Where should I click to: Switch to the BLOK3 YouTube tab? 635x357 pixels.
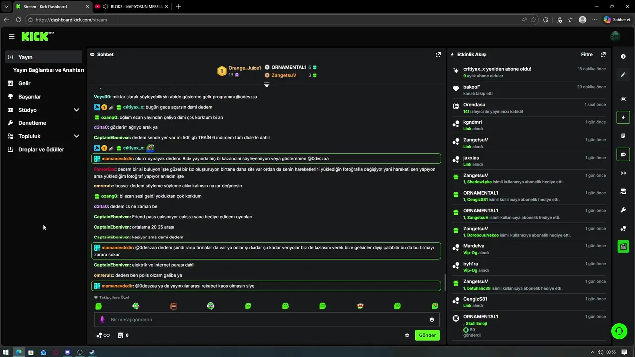click(131, 6)
